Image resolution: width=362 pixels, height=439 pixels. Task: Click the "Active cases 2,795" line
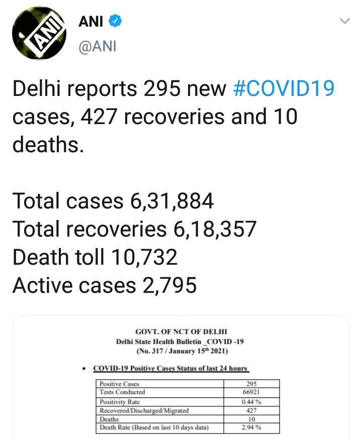click(104, 285)
